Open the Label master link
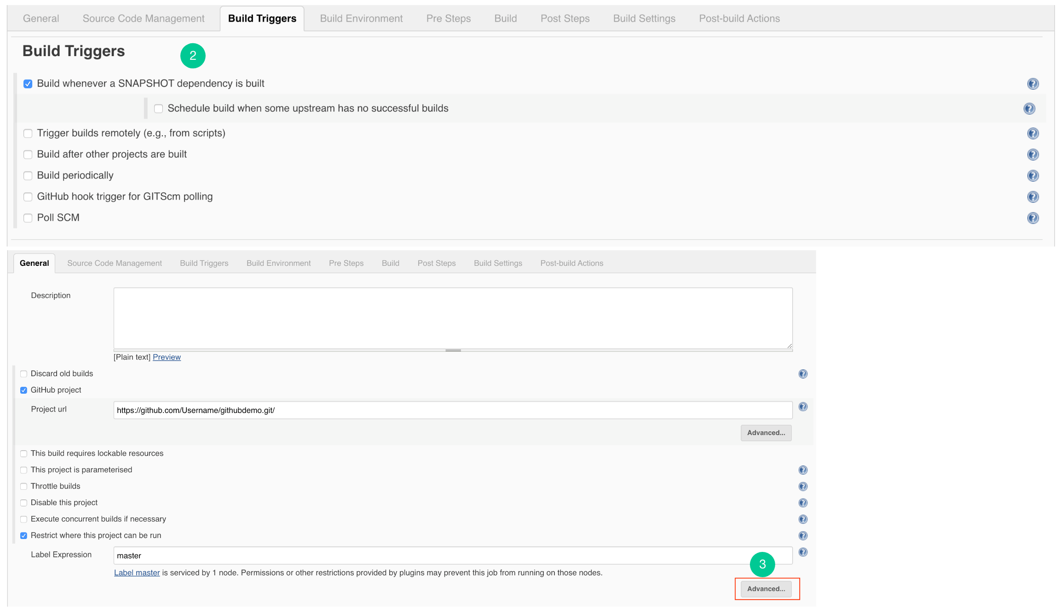The image size is (1060, 608). (x=137, y=573)
